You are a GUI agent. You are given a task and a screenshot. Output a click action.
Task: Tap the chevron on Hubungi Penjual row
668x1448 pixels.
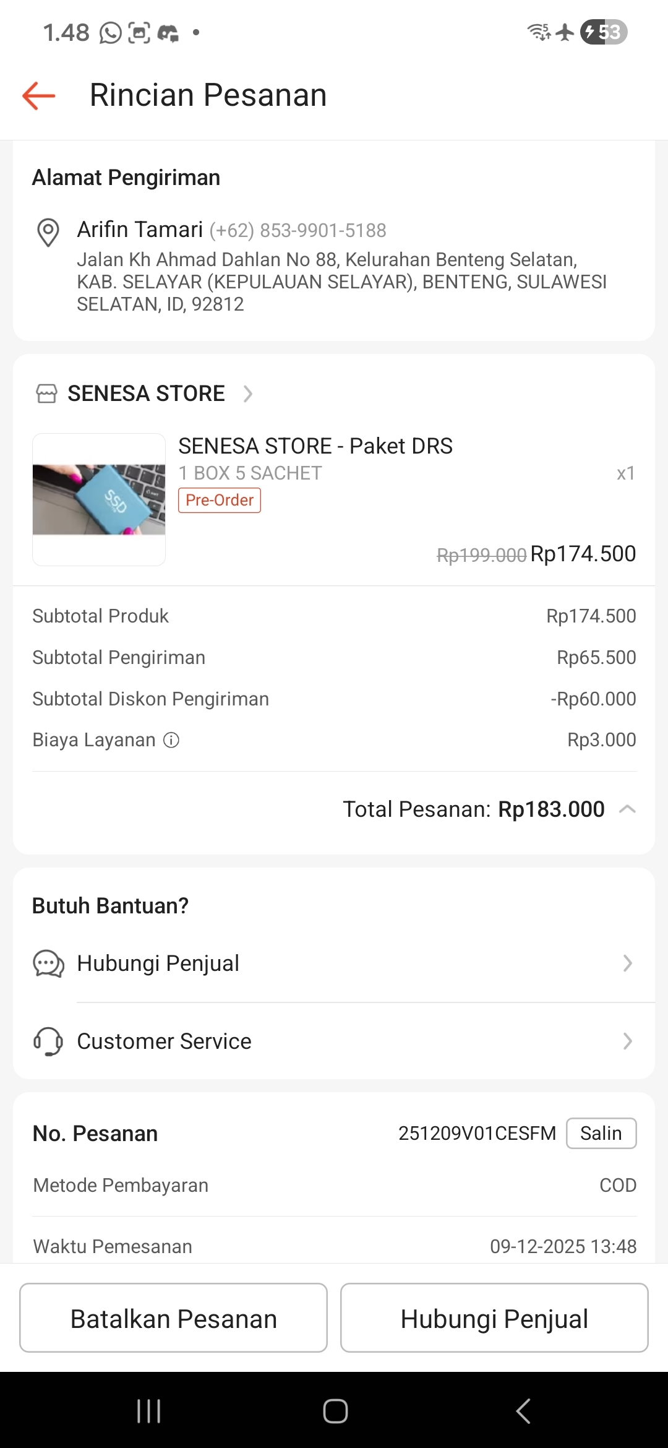[627, 963]
